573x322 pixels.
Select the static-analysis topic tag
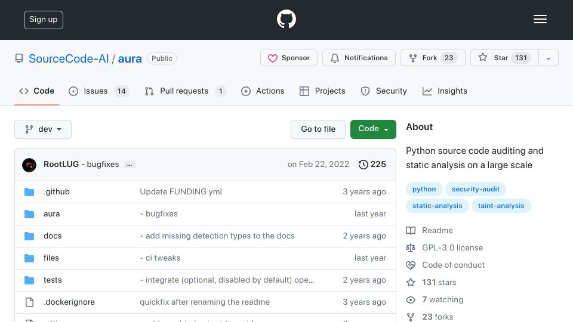click(437, 206)
